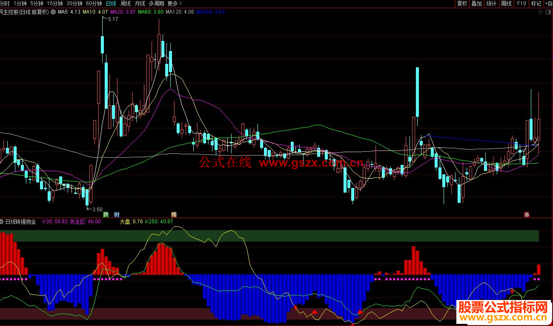Click the diamond icon at chart top right

(x=540, y=12)
